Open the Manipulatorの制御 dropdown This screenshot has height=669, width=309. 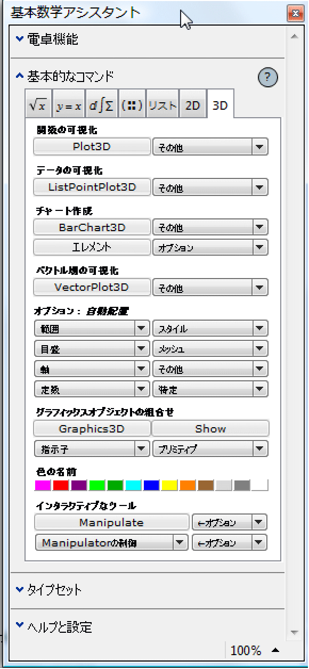click(x=112, y=543)
